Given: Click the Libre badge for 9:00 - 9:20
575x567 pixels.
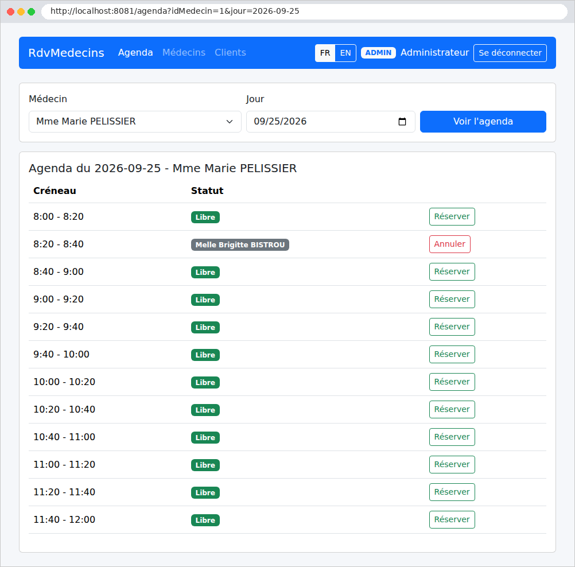Looking at the screenshot, I should tap(205, 300).
